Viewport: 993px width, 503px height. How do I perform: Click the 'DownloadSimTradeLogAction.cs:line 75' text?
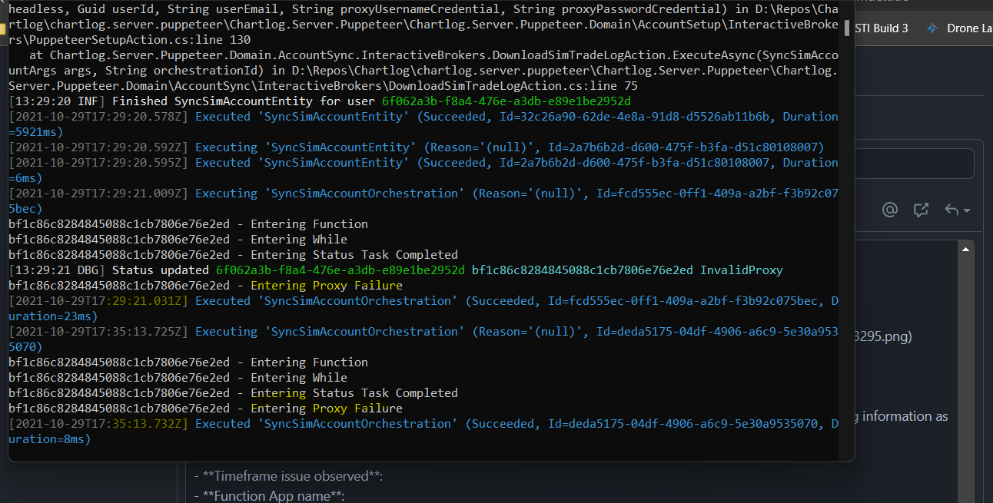coord(513,86)
